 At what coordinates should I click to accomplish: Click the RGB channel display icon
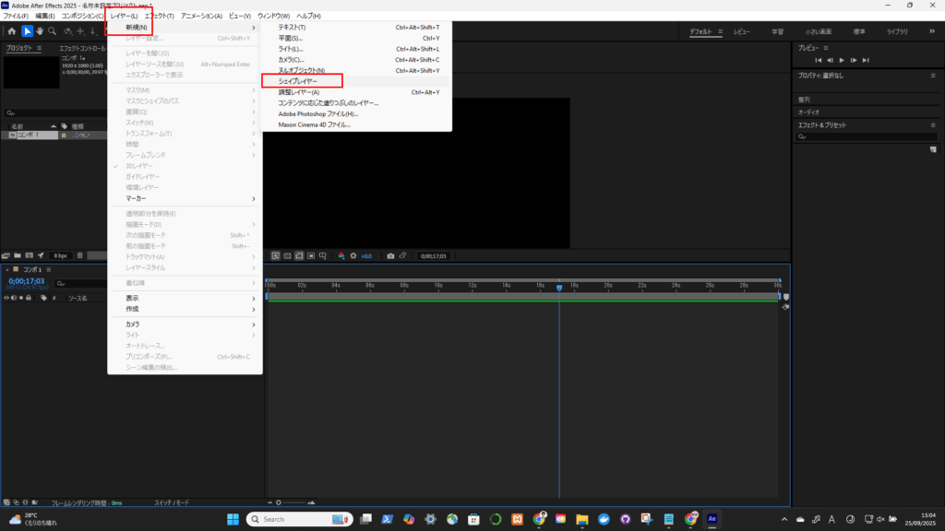tap(341, 255)
